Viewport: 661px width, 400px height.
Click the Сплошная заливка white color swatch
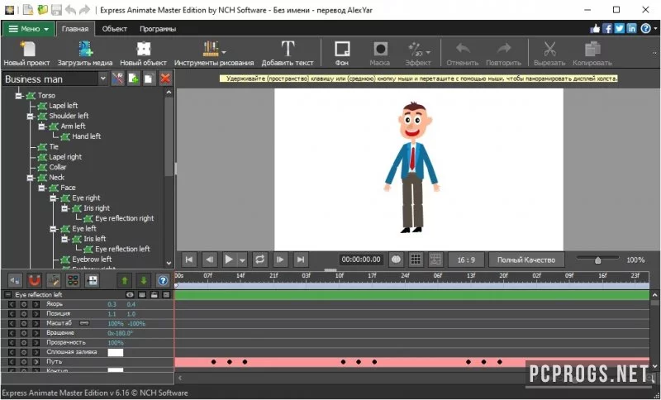(x=116, y=352)
